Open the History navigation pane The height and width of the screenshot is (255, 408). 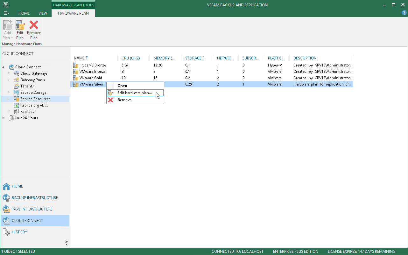click(35, 232)
